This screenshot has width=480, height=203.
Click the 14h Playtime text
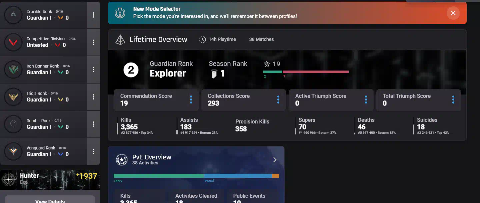pos(222,39)
